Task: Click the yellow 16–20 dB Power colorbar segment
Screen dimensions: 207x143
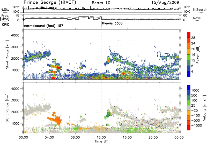Action: pyautogui.click(x=189, y=52)
